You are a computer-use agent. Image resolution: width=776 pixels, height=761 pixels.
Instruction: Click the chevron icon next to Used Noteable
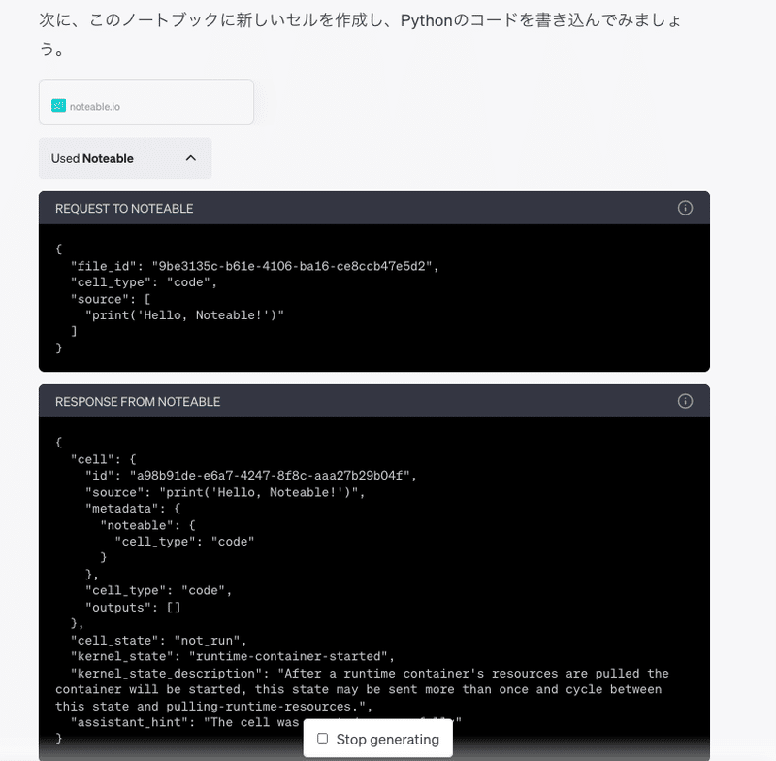[x=190, y=157]
